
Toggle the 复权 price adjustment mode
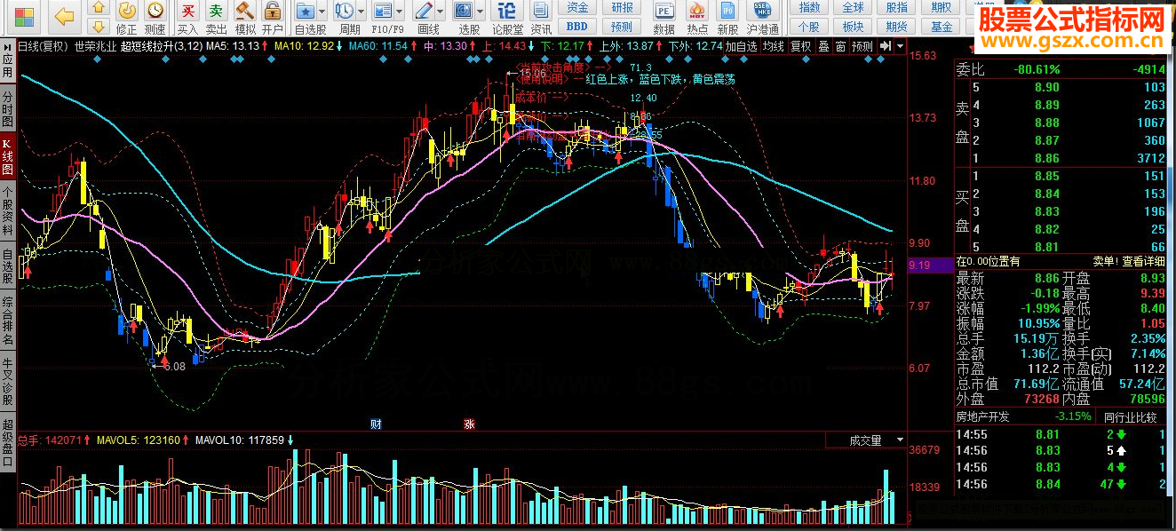pyautogui.click(x=801, y=46)
